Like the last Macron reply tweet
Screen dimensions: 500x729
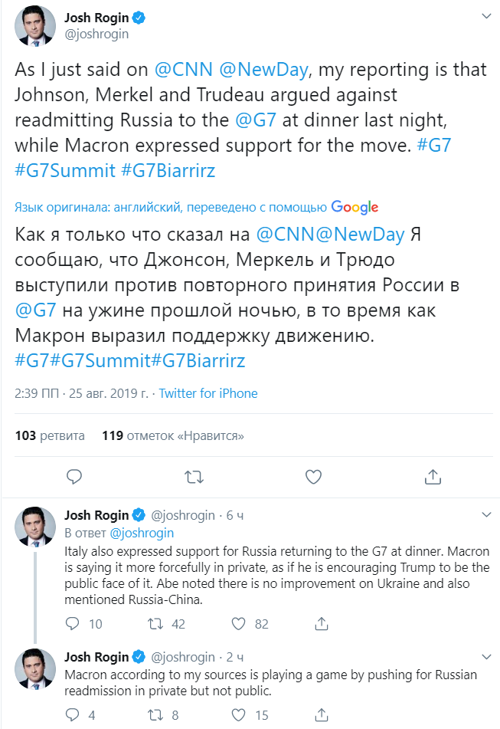238,714
